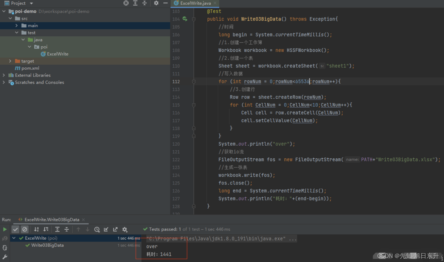Viewport: 444px width, 262px height.
Task: Collapse the java folder arrow
Action: tap(23, 40)
